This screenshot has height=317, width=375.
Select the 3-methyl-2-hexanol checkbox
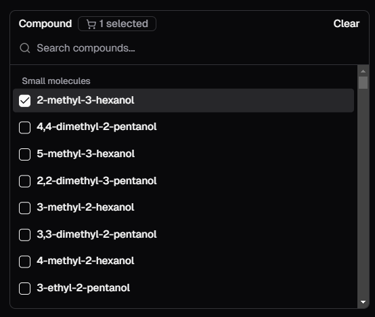pos(24,208)
